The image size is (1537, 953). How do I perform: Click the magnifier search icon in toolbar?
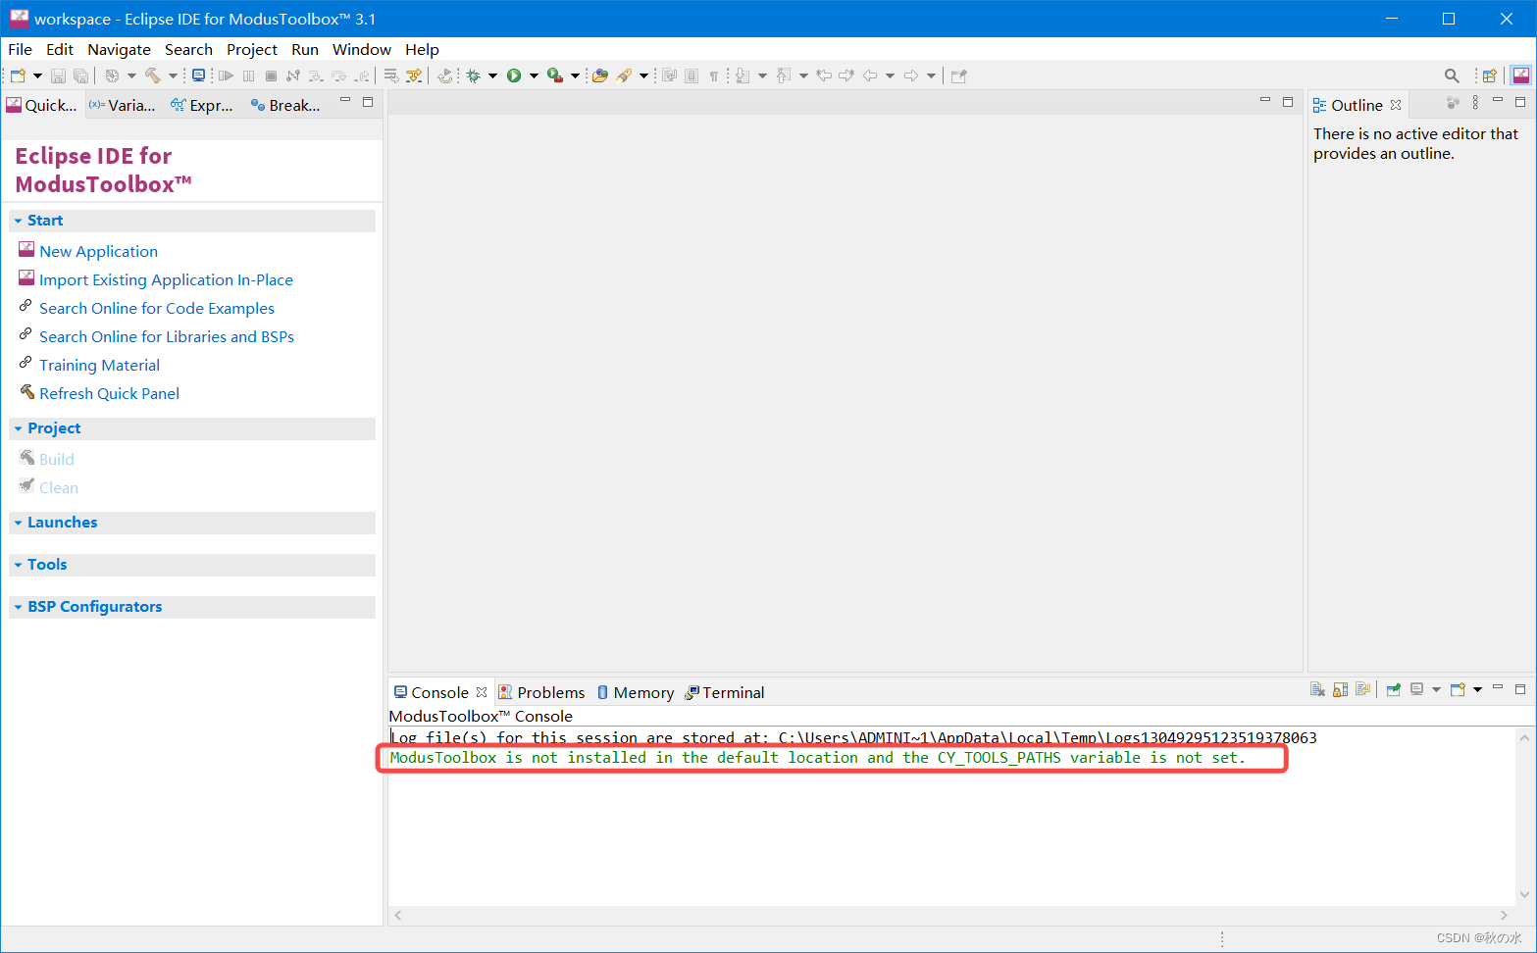pos(1452,75)
